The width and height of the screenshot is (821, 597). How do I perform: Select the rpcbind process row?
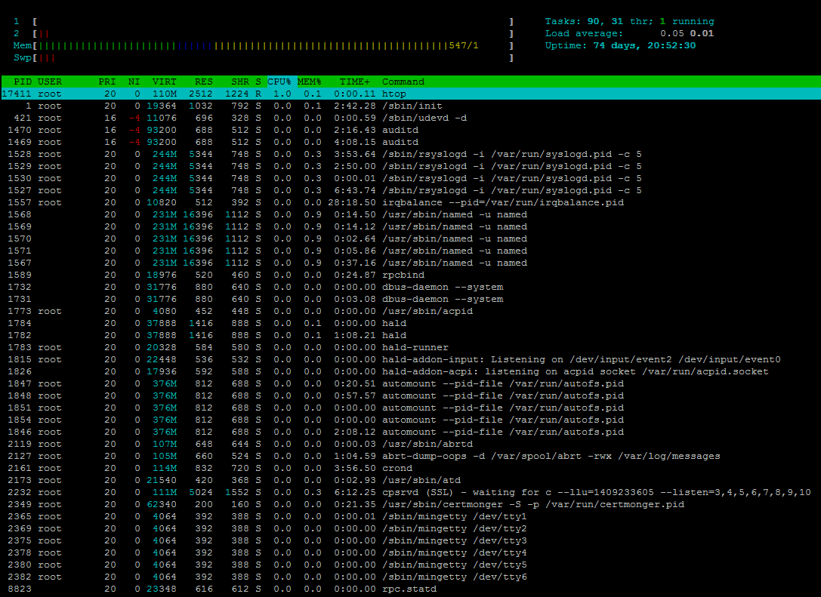click(x=227, y=275)
